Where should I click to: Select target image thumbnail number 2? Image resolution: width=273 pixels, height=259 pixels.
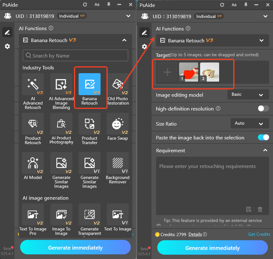pos(209,72)
